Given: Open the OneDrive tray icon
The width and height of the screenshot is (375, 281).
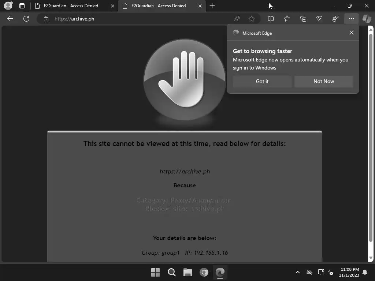Looking at the screenshot, I should click(309, 272).
